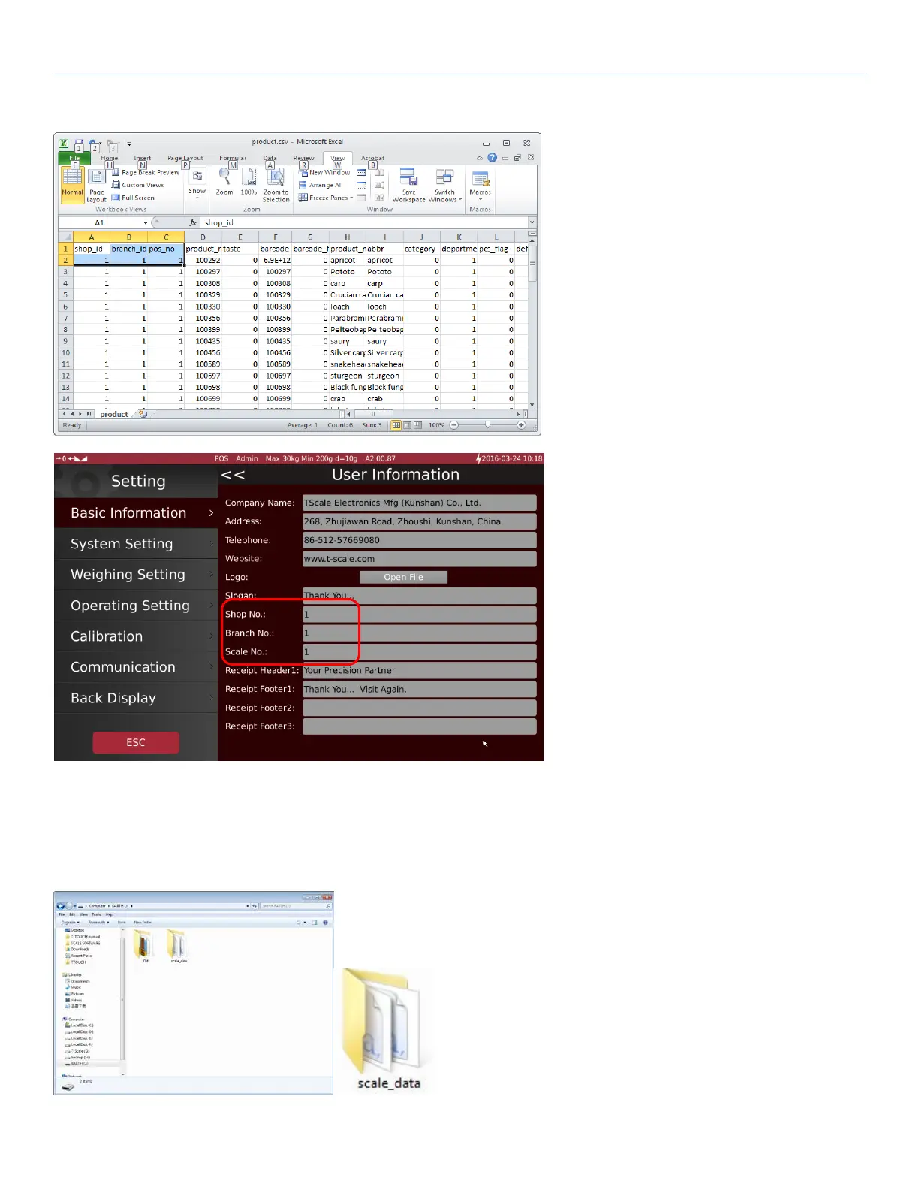Click Open File button for Logo

coord(403,577)
